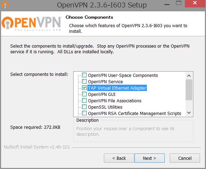206x169 pixels.
Task: Cancel the OpenVPN setup
Action: click(x=185, y=158)
